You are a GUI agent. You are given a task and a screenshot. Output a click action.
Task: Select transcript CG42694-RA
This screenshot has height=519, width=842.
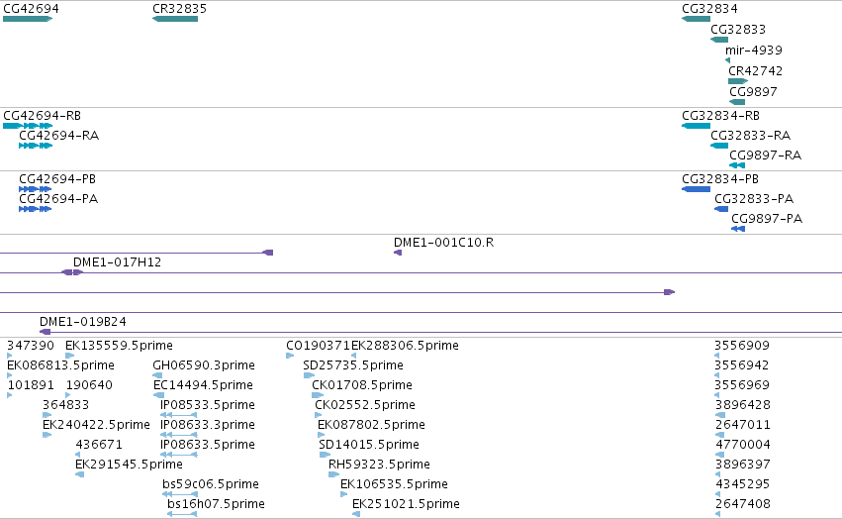36,146
